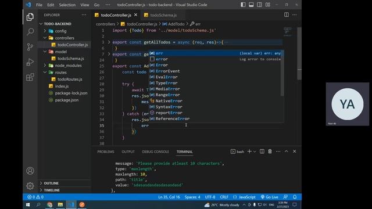This screenshot has width=372, height=209.
Task: Change encoding via UTF-8 status item
Action: click(210, 197)
